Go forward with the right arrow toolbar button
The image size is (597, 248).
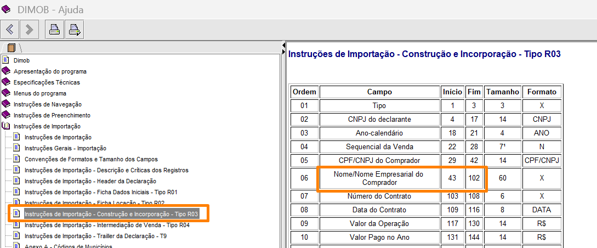click(x=29, y=30)
